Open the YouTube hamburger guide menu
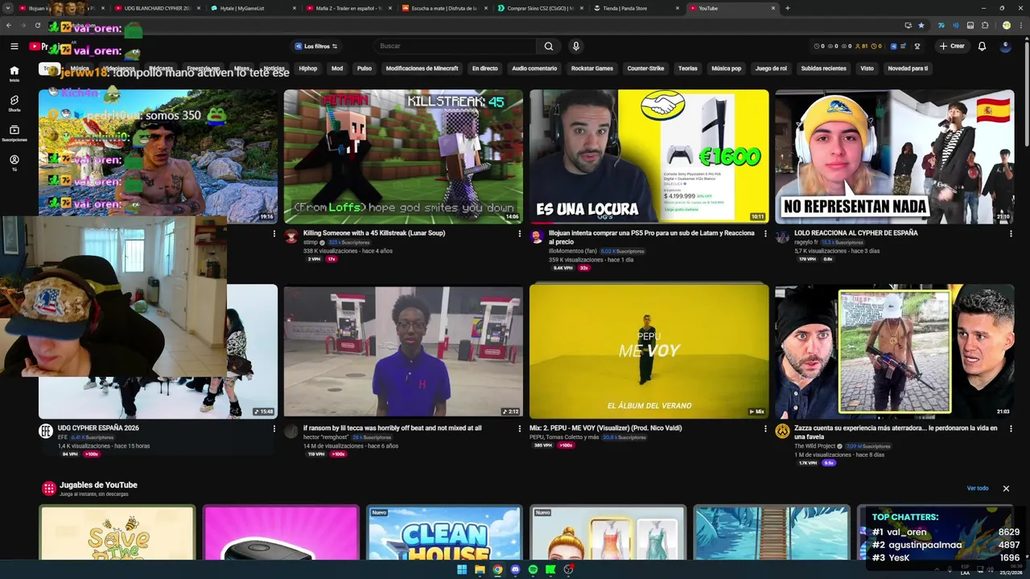The image size is (1030, 579). (x=14, y=46)
